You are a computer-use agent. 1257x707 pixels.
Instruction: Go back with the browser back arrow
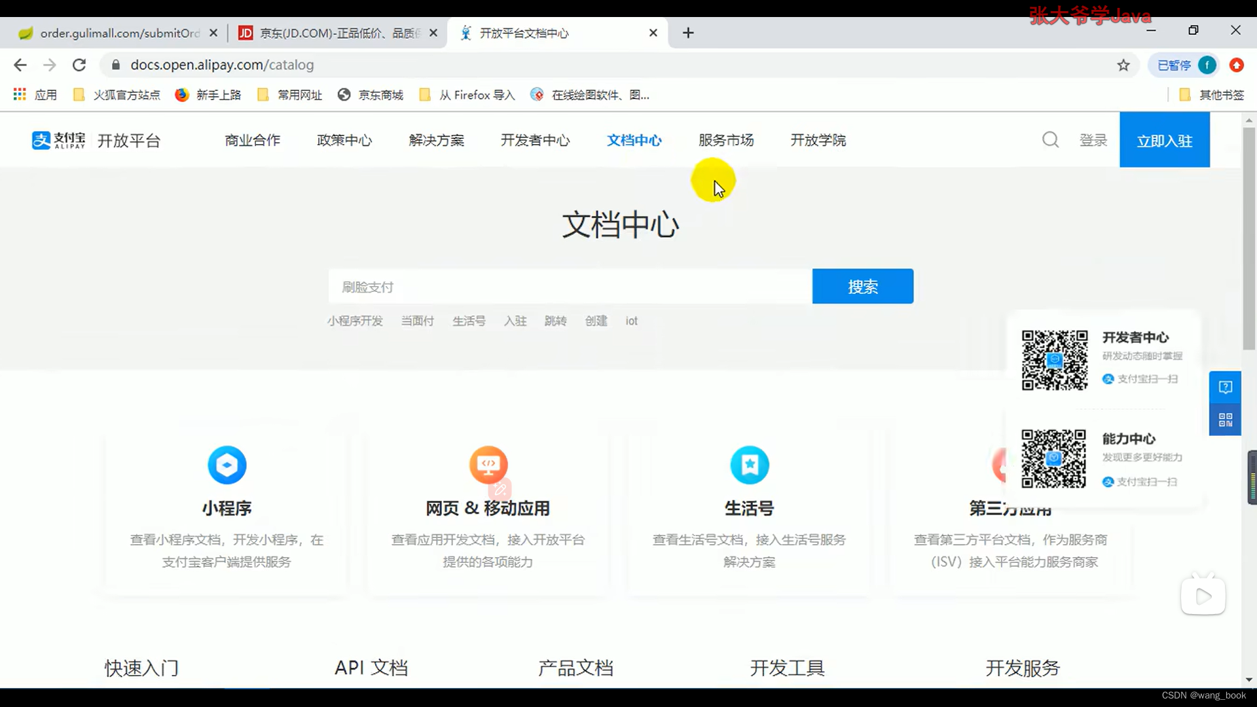20,65
